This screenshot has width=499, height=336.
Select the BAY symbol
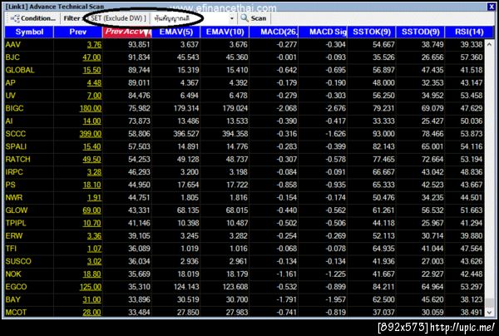tap(12, 299)
